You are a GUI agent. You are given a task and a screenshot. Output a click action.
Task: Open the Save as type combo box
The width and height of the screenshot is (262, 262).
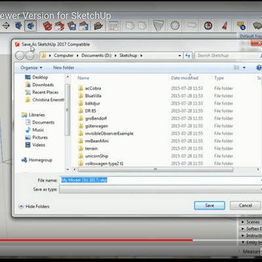160,189
